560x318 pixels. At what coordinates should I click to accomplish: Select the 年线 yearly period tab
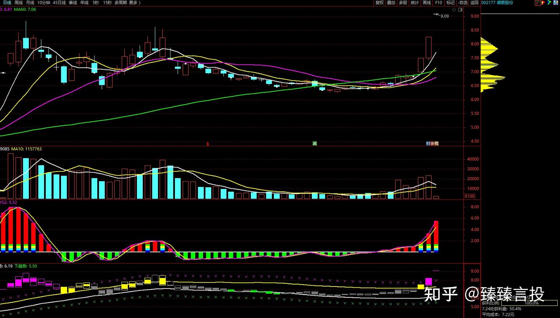click(84, 3)
